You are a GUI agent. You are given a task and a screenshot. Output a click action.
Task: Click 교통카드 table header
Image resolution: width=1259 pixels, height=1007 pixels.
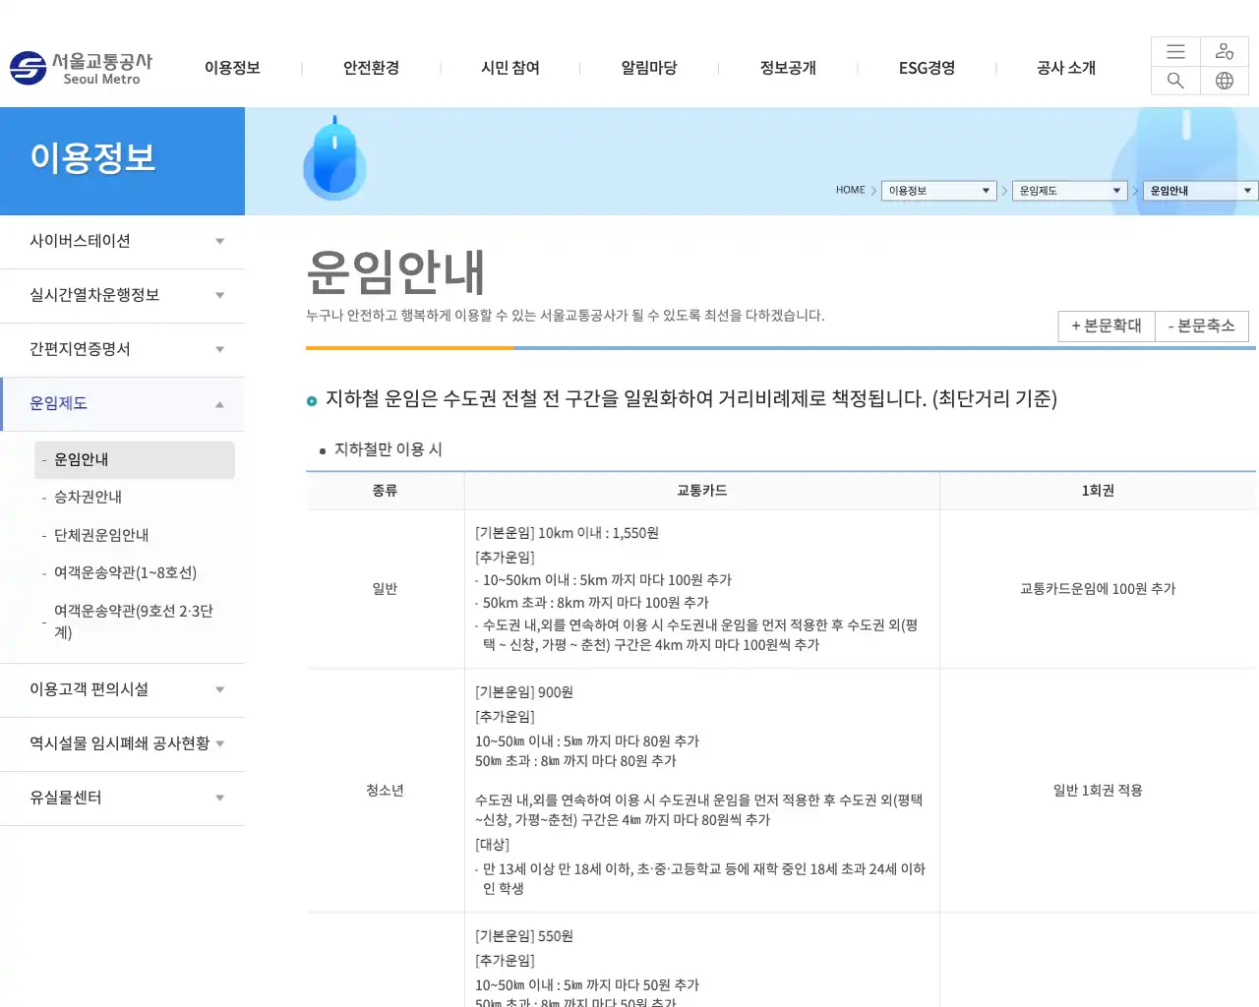tap(702, 491)
